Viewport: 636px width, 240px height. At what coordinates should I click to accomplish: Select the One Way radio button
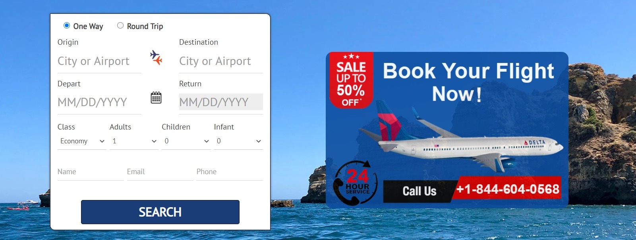coord(67,25)
